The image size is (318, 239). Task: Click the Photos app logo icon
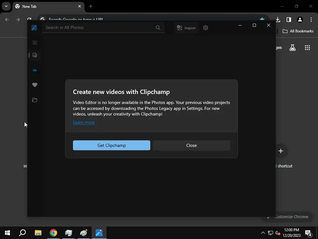click(34, 28)
